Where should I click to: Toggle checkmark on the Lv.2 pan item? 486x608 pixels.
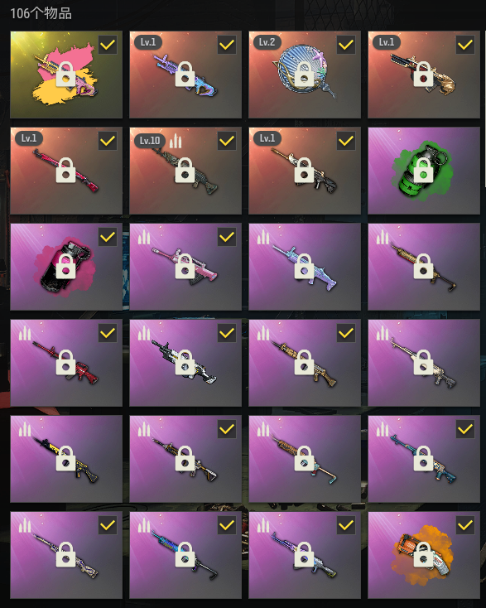coord(346,45)
